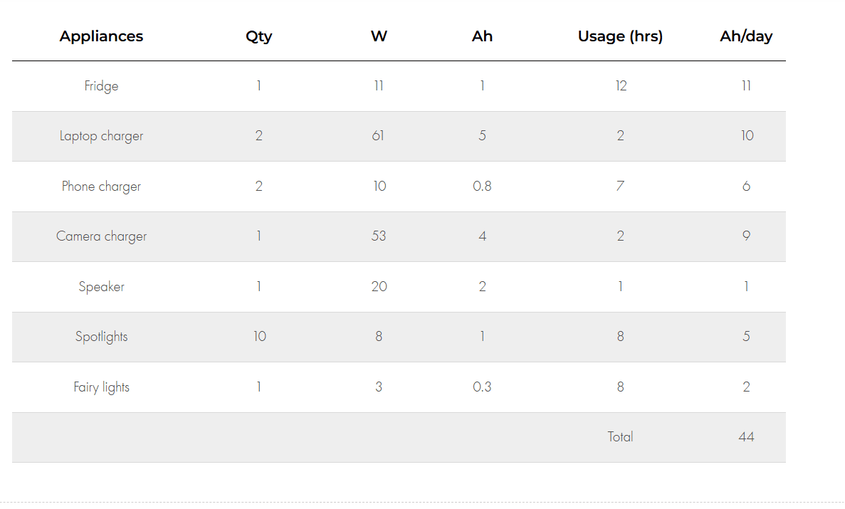The image size is (845, 509).
Task: Select the Total label cell
Action: click(620, 437)
